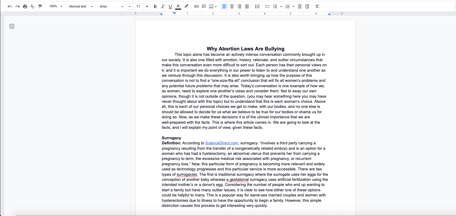Insert a bulleted list
Viewport: 456px width, 216px height.
pos(275,6)
